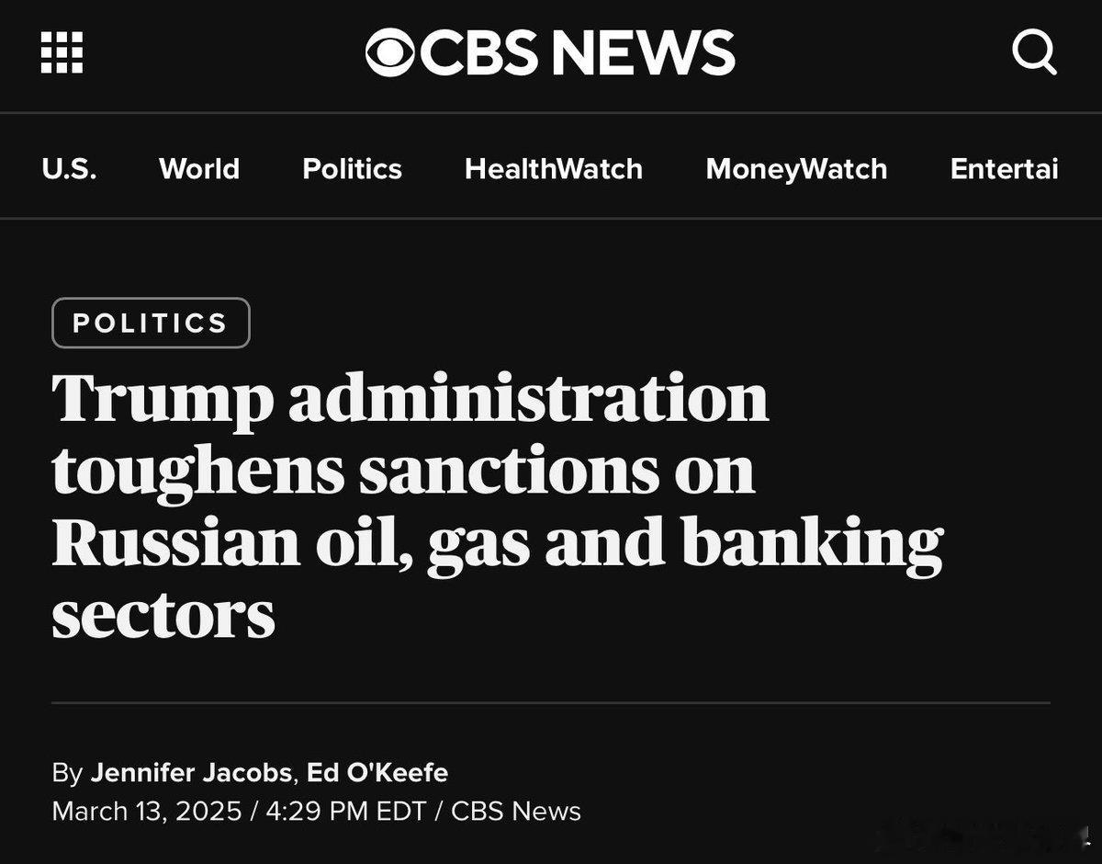Select the World nav item
Viewport: 1102px width, 864px height.
coord(199,168)
